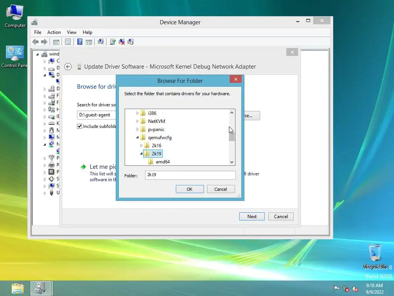Open File Explorer from taskbar
Screen dimensions: 394x296
[x=18, y=288]
